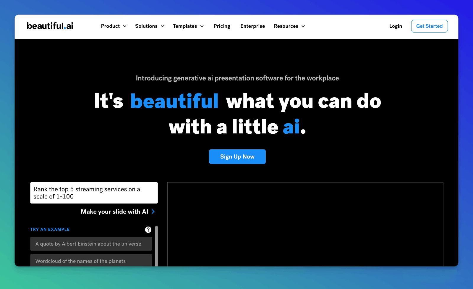Click the Sign Up Now button

tap(237, 156)
